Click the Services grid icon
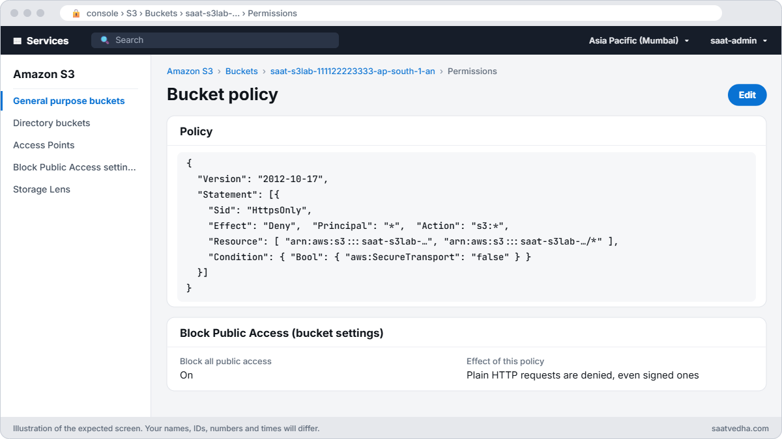 [x=18, y=40]
